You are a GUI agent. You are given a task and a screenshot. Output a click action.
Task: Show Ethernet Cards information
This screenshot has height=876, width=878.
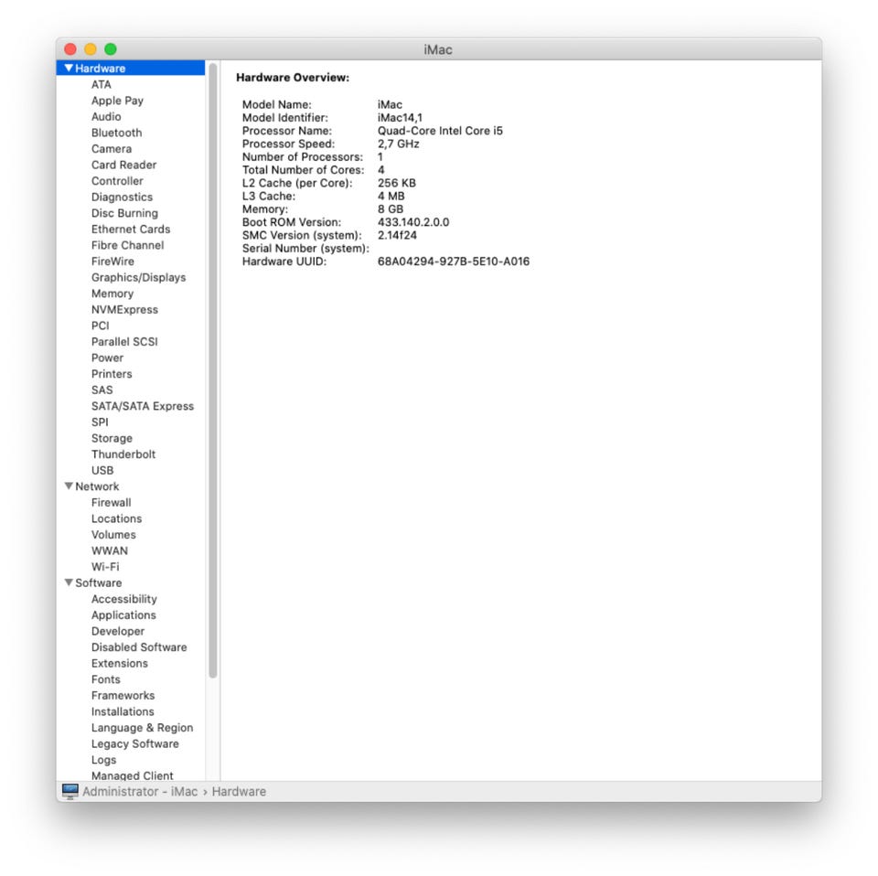coord(131,230)
